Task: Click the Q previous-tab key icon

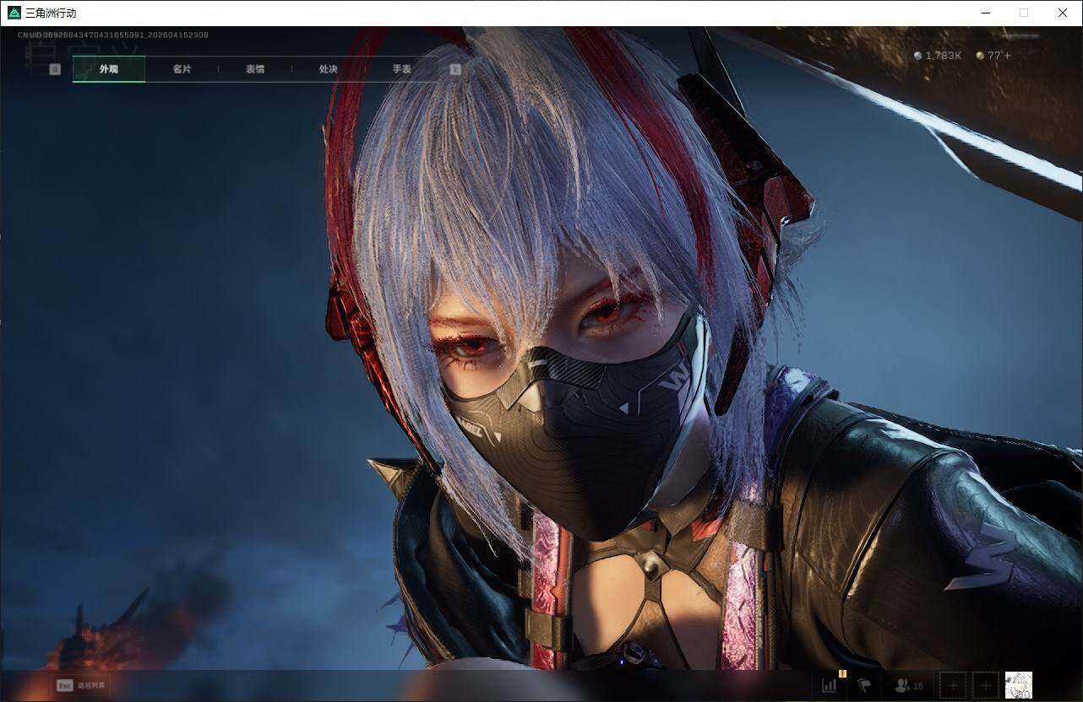Action: click(55, 69)
